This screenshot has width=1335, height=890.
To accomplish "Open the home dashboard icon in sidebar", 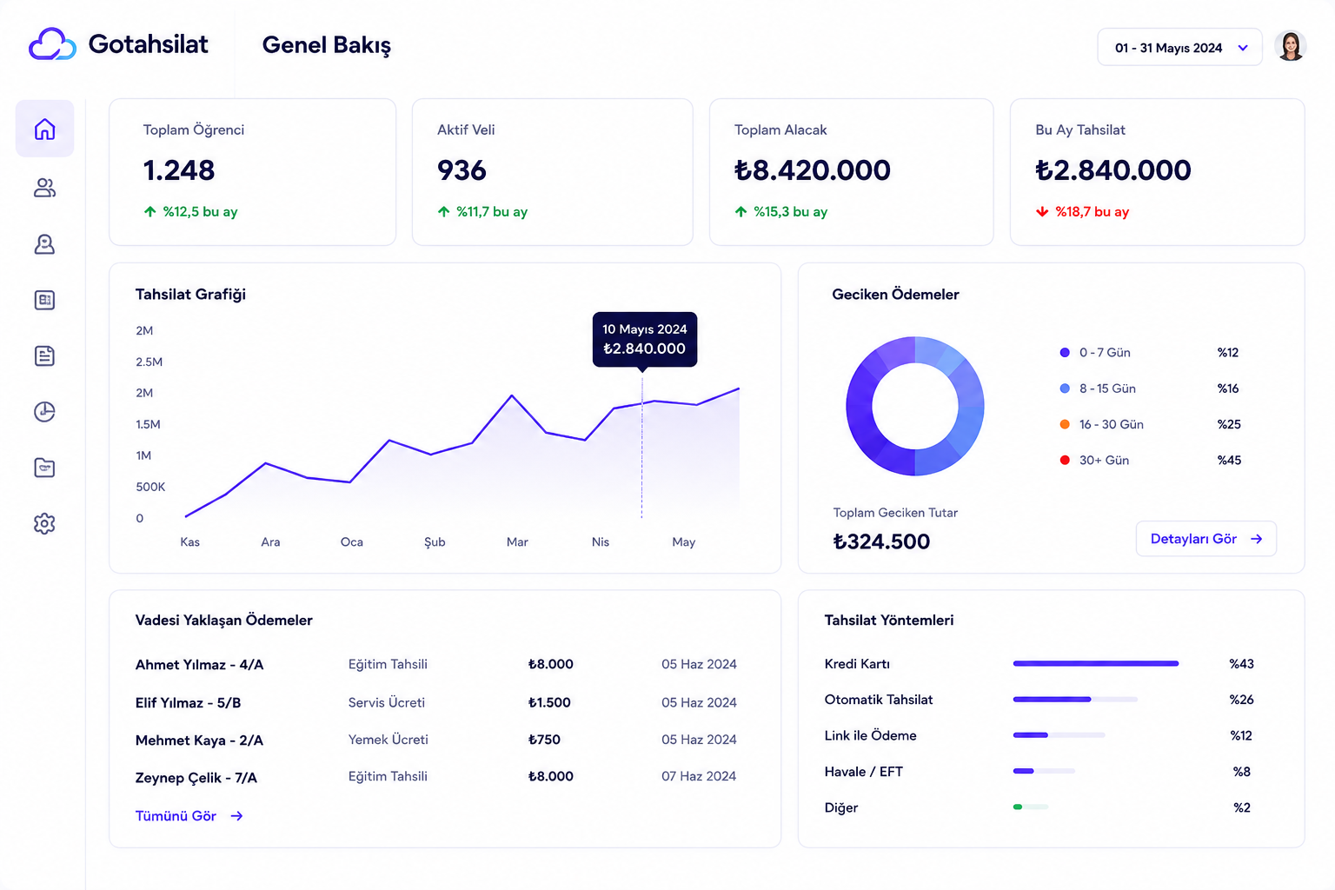I will click(44, 129).
